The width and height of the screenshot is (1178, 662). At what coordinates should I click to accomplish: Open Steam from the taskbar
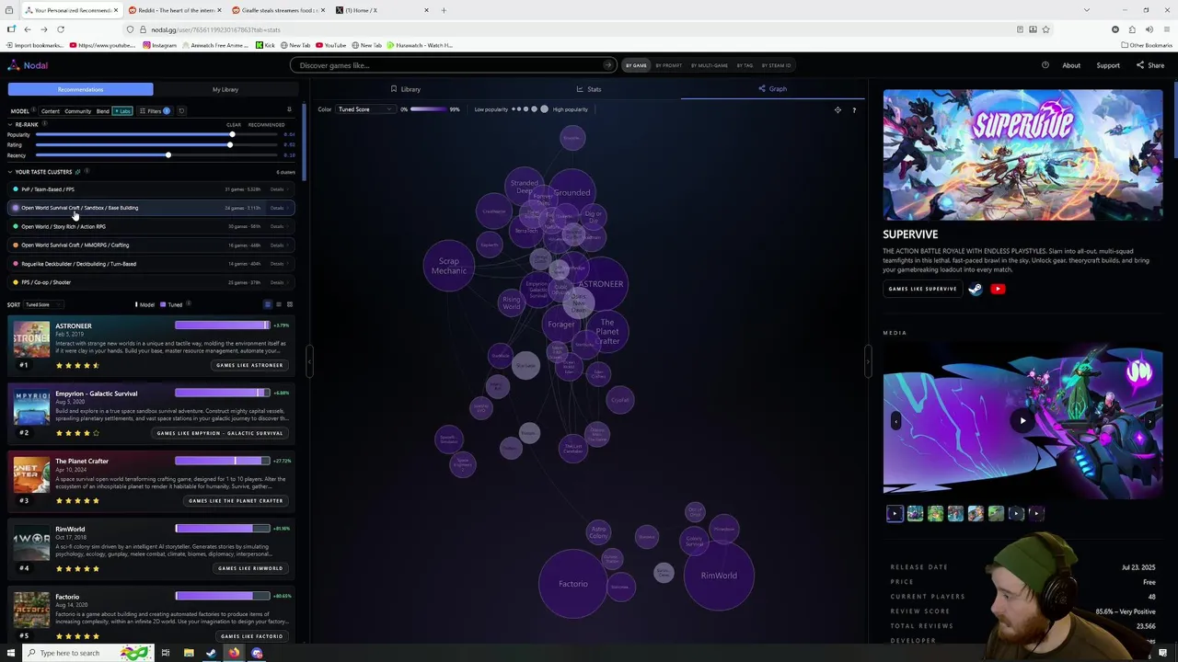[x=211, y=653]
